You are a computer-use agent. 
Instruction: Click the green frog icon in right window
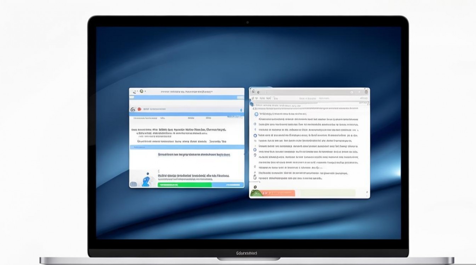[x=256, y=193]
